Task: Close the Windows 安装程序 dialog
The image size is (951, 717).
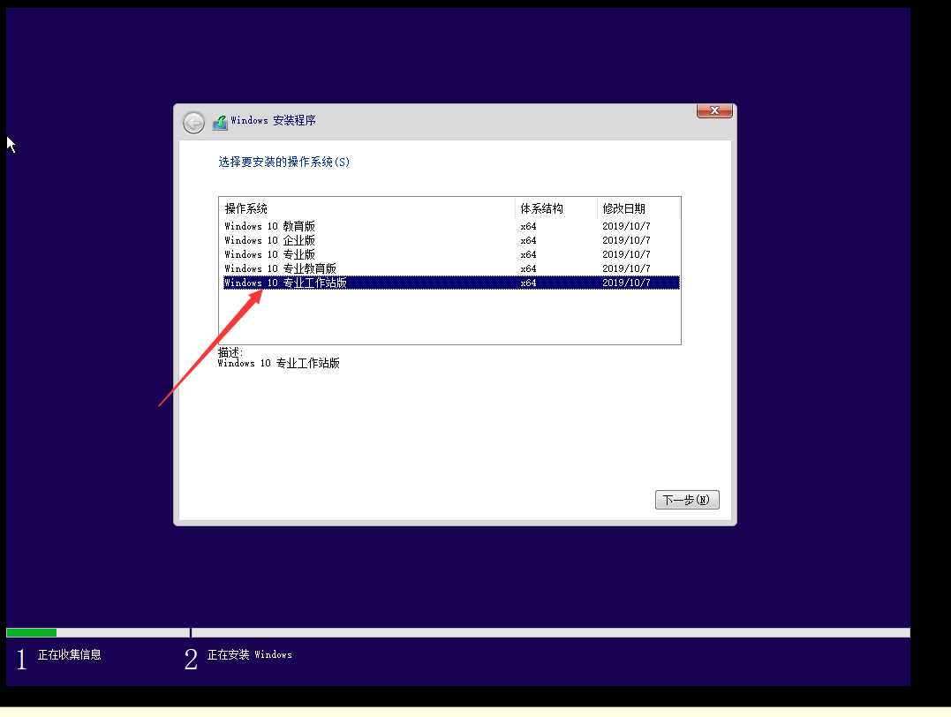Action: (714, 110)
